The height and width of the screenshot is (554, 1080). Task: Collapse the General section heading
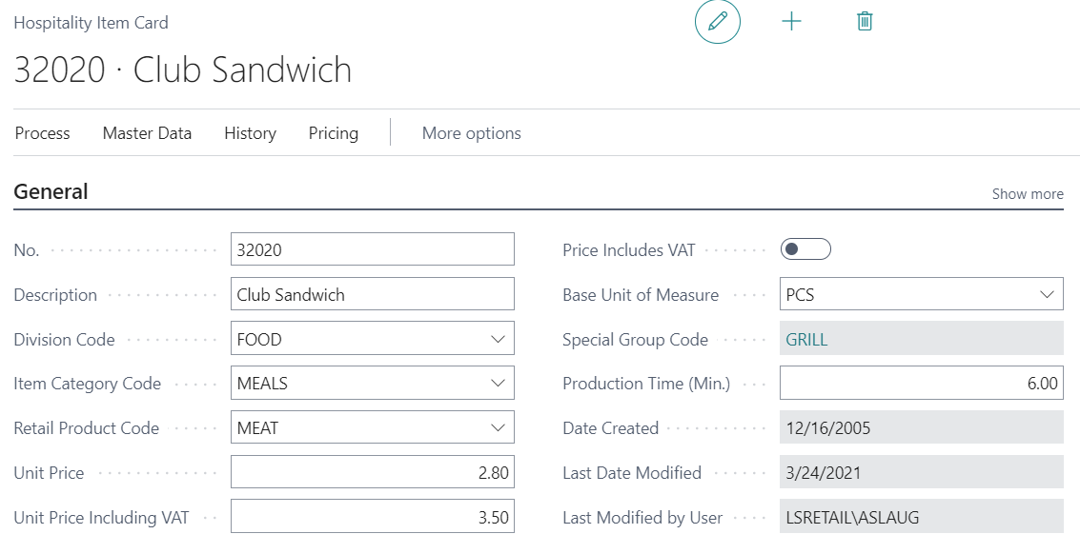coord(51,192)
